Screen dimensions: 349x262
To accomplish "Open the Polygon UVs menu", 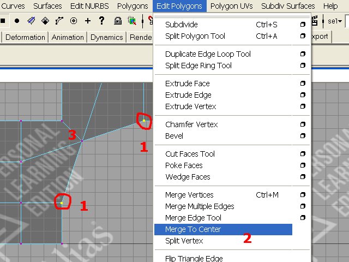I will pos(232,6).
